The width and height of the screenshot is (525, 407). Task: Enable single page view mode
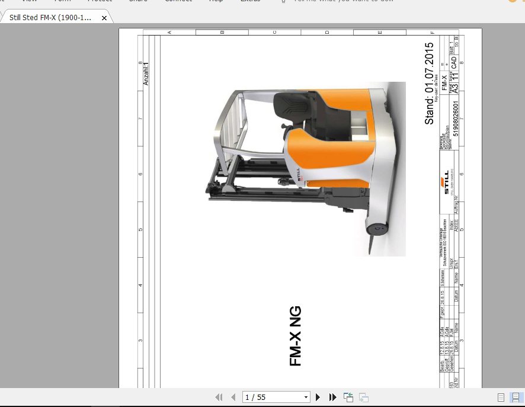(501, 397)
